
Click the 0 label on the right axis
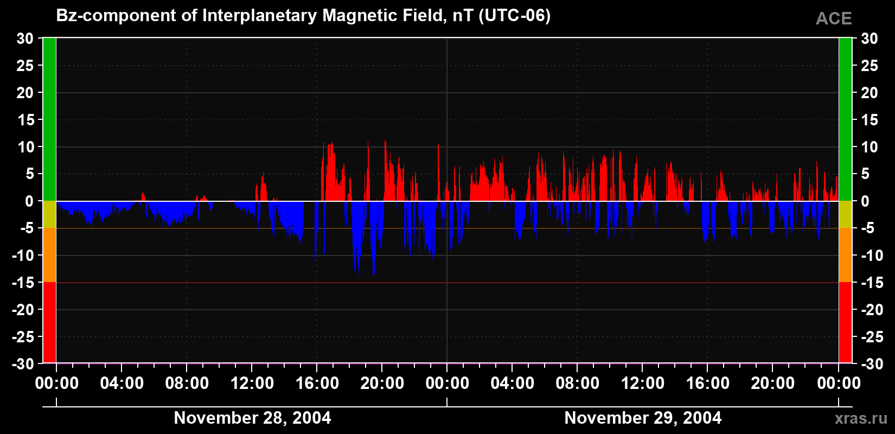(865, 201)
